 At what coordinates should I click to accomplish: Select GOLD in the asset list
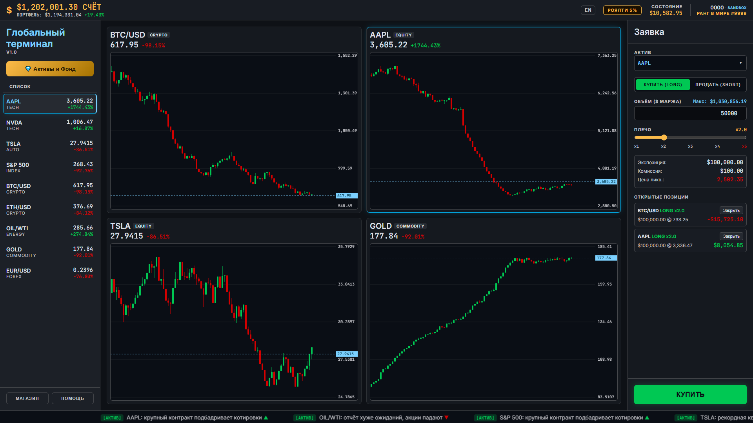[50, 252]
